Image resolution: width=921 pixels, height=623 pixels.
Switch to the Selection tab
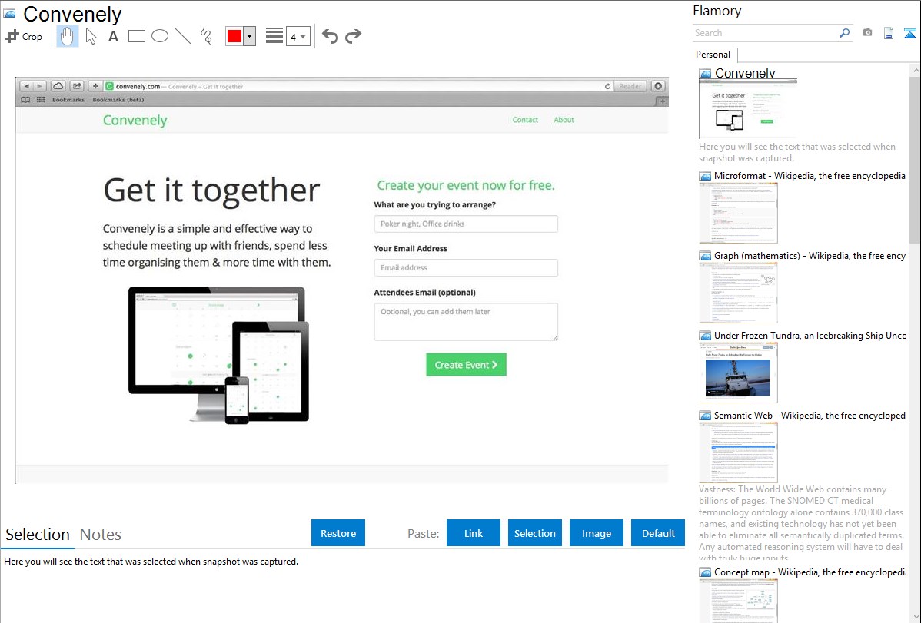click(x=38, y=535)
